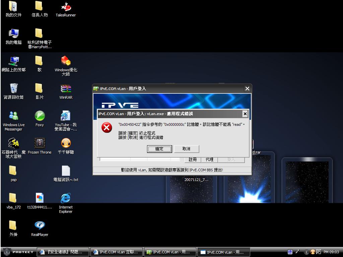Switch to 『安全連線』問題 taskbar window

pyautogui.click(x=63, y=252)
